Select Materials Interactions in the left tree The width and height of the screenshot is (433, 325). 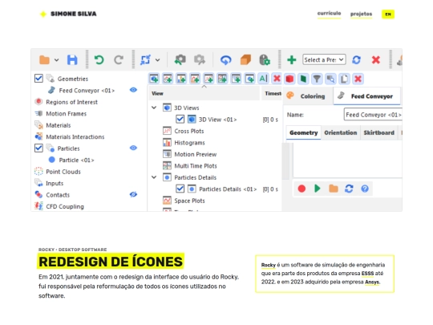(x=75, y=136)
